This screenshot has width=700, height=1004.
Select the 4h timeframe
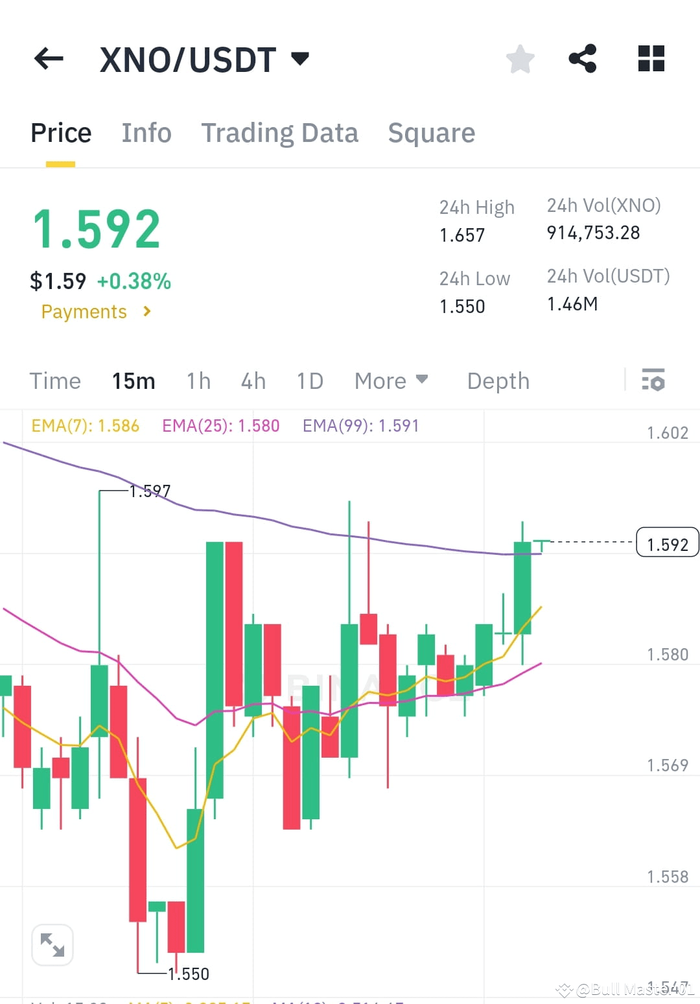click(253, 381)
